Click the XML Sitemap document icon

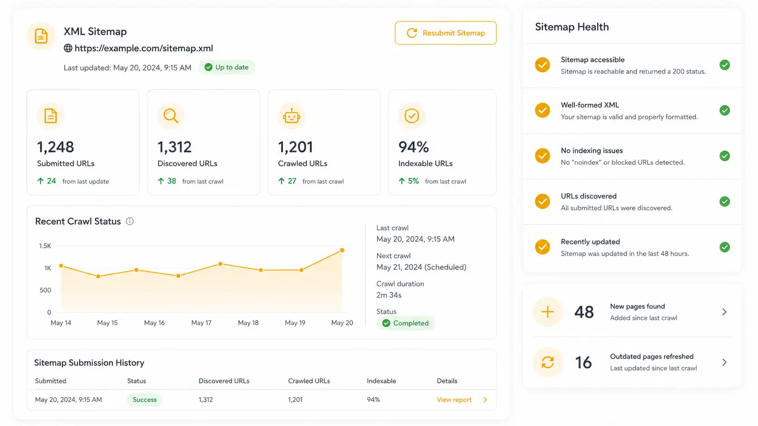(41, 36)
